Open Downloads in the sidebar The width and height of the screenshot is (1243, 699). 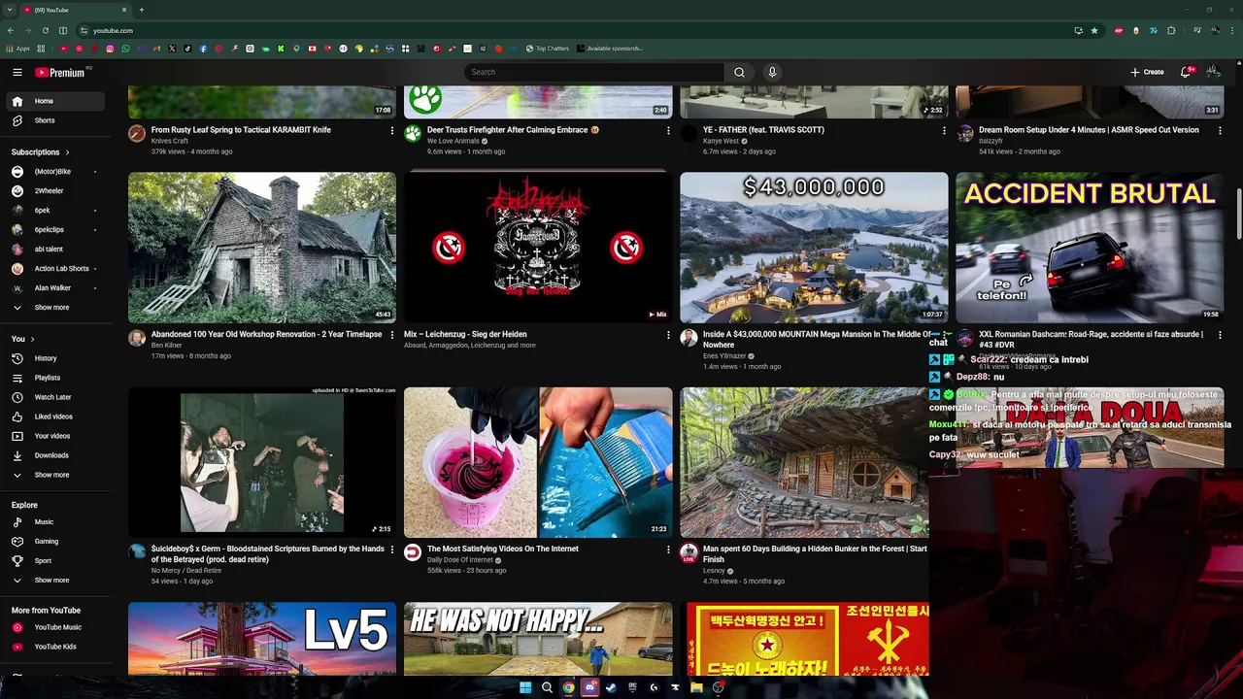coord(54,455)
